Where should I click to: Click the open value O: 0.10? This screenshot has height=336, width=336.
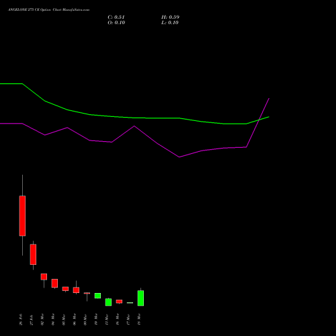click(116, 23)
